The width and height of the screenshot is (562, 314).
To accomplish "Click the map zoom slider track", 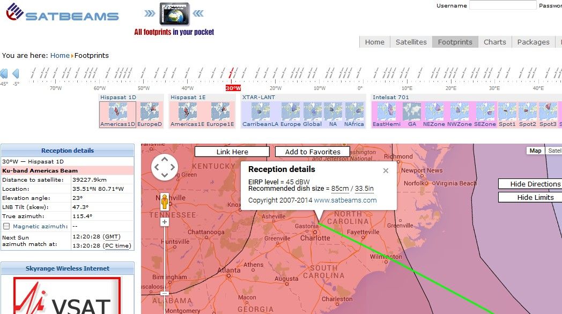I will 165,258.
